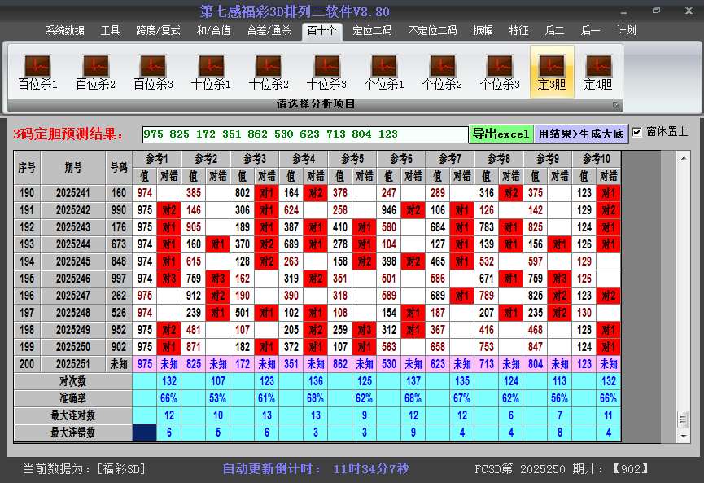Select period cell 2025251
The height and width of the screenshot is (483, 704).
[x=73, y=364]
